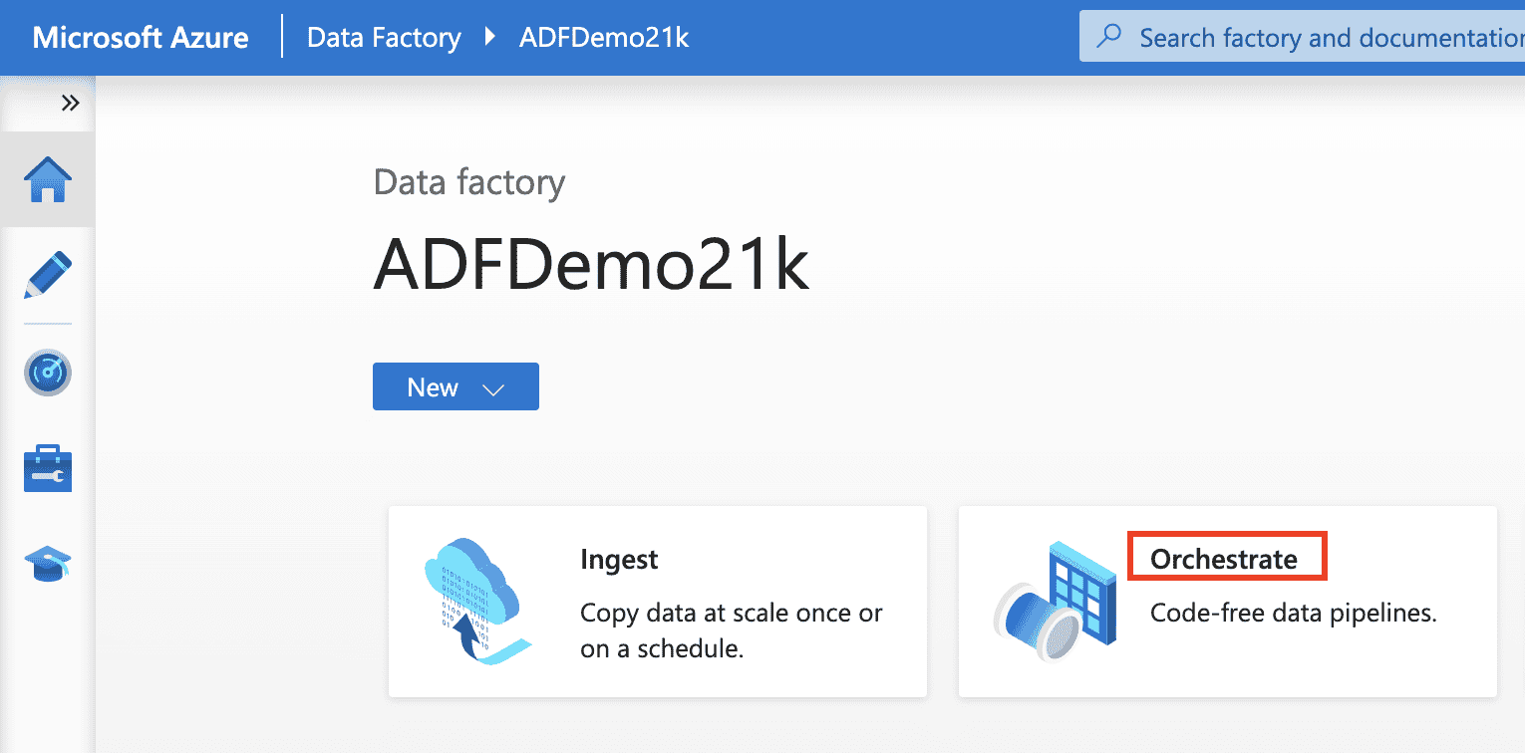
Task: Open the New button dropdown chevron
Action: [493, 388]
